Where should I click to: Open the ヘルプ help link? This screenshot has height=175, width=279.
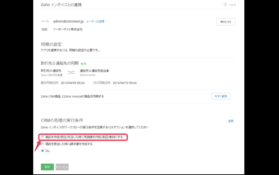(232, 5)
